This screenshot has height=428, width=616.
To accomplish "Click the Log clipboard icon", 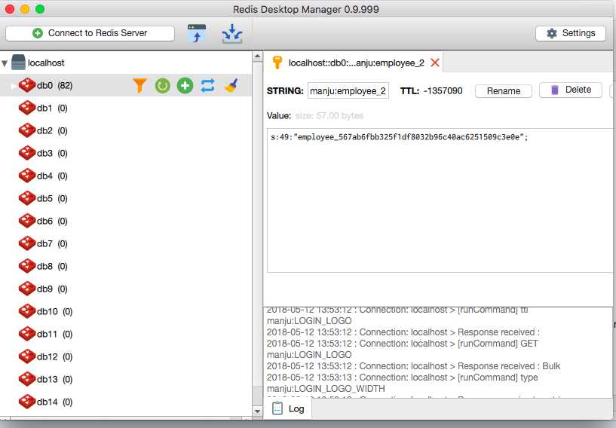I will click(x=277, y=408).
